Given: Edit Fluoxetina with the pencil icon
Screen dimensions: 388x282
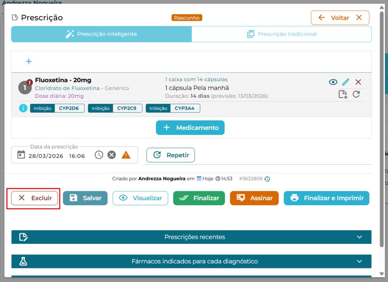Looking at the screenshot, I should tap(346, 82).
